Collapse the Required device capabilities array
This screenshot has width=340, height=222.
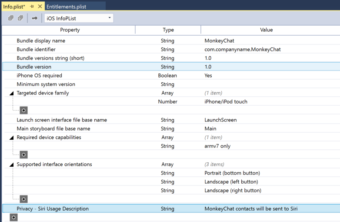[x=11, y=138]
